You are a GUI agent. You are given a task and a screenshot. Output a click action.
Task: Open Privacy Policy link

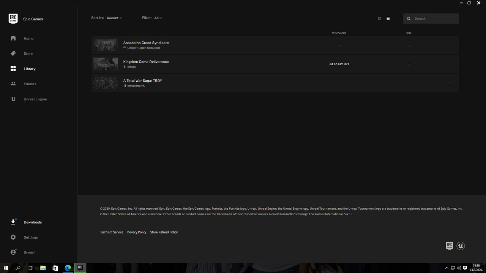pos(137,232)
